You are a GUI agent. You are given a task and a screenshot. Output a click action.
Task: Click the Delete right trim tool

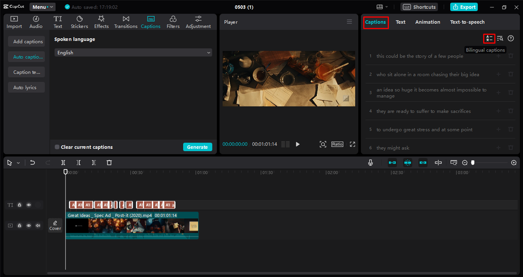(94, 163)
